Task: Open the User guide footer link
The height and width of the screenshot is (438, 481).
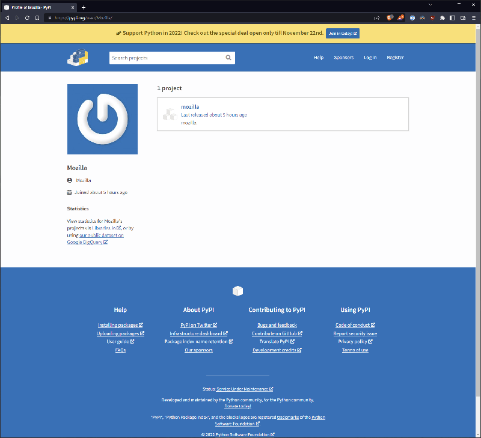Action: point(120,341)
